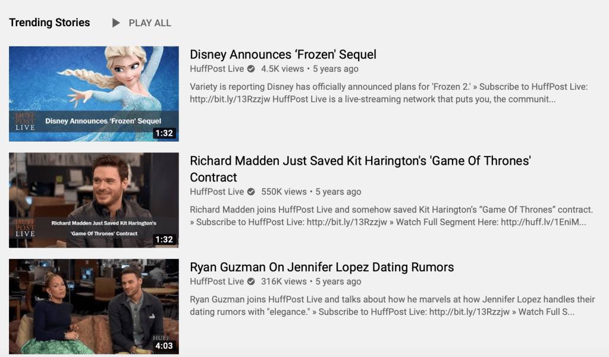Click the Frozen video description text
Viewport: 609px width, 357px height.
(x=388, y=93)
